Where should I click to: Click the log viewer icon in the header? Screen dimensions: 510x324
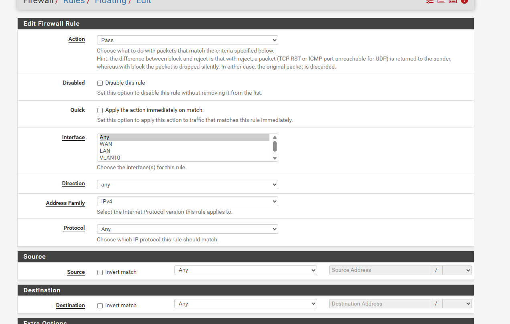[x=441, y=2]
